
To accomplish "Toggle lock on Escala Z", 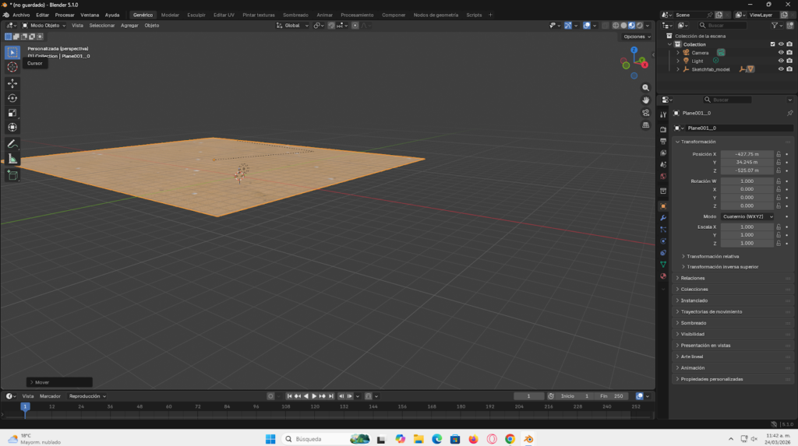I will [779, 243].
